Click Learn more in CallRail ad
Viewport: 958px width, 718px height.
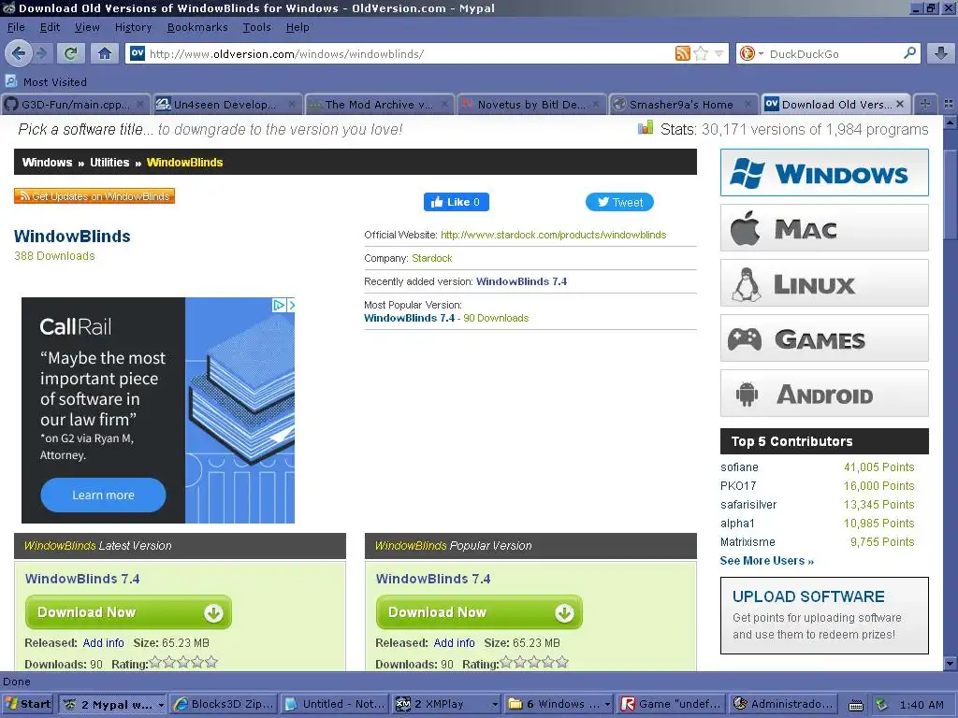103,495
